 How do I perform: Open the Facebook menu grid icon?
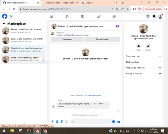[148, 16]
